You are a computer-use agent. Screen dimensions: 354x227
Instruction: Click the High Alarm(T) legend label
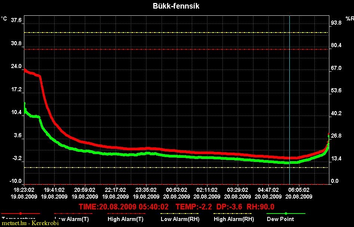(125, 219)
